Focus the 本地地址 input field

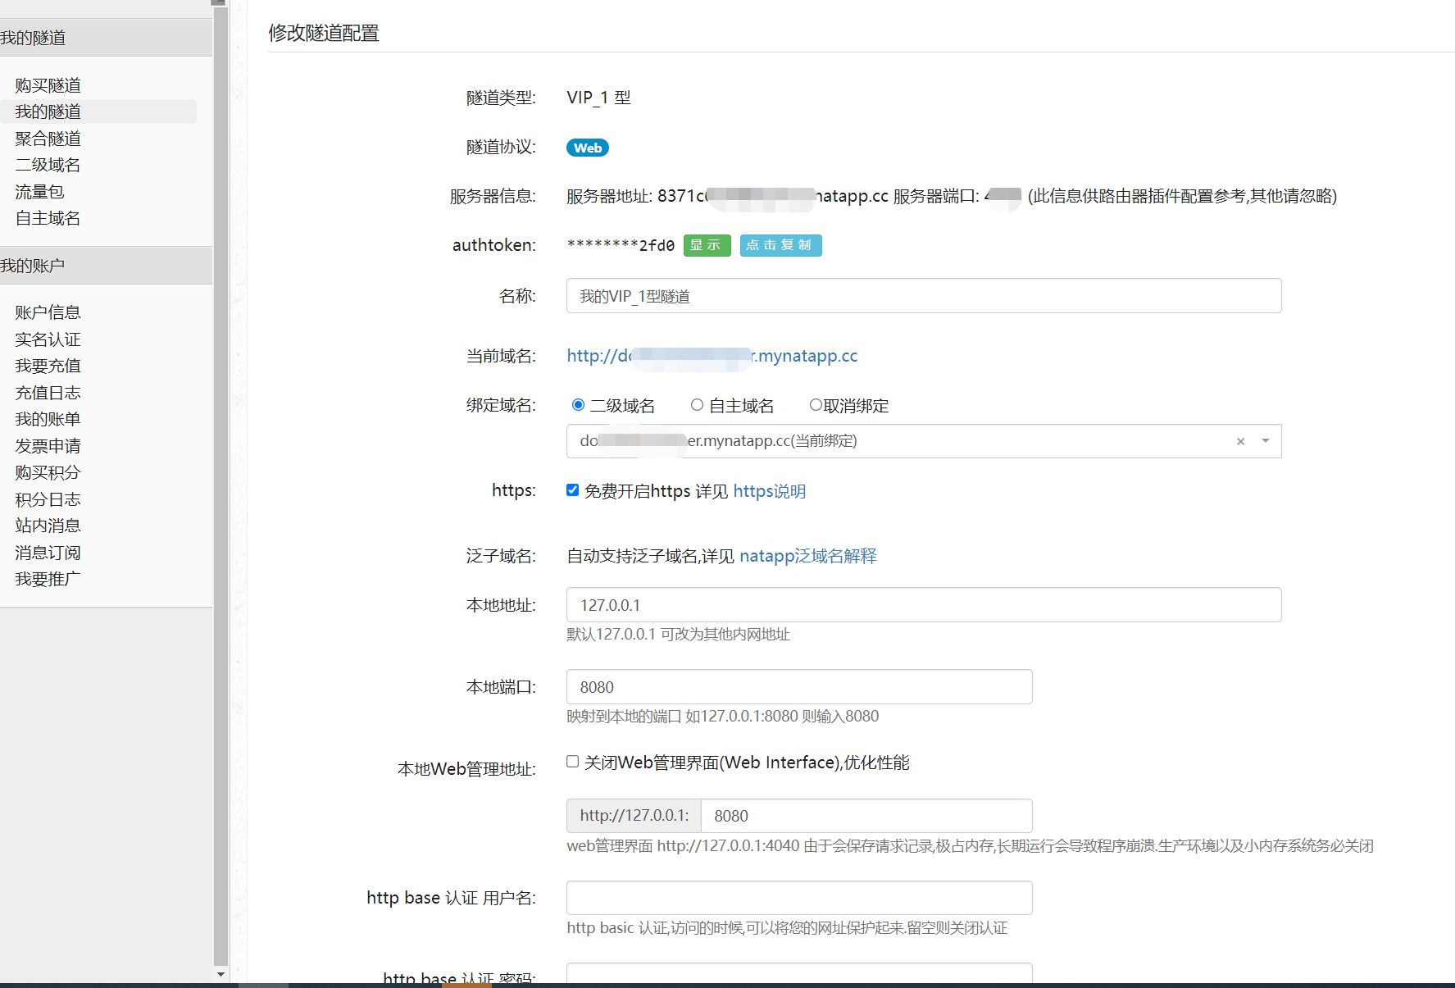tap(924, 605)
